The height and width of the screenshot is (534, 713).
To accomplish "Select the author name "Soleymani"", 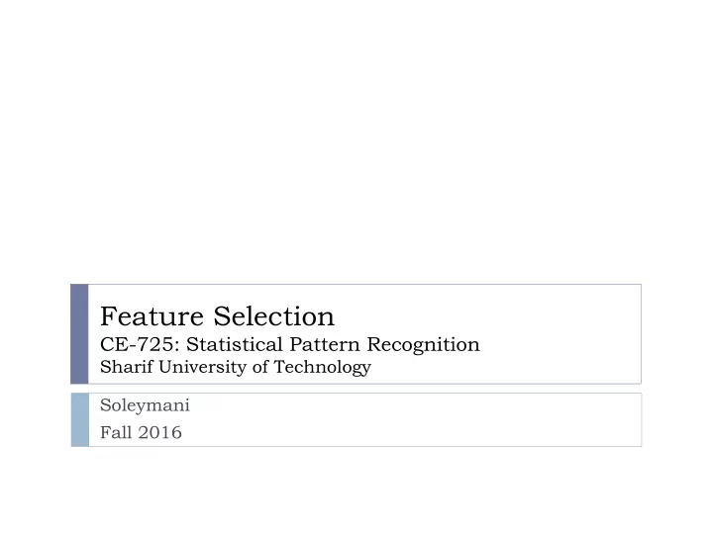I will pyautogui.click(x=145, y=405).
